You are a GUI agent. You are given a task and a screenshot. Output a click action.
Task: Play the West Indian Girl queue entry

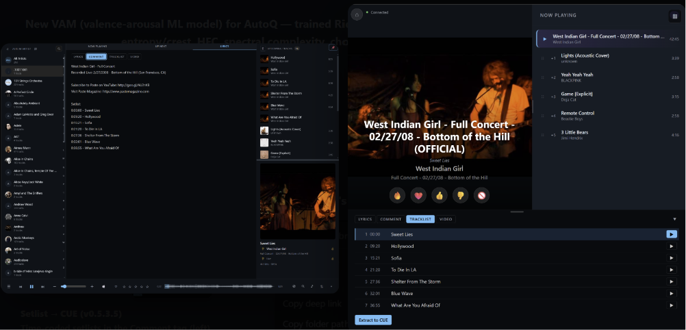[545, 39]
